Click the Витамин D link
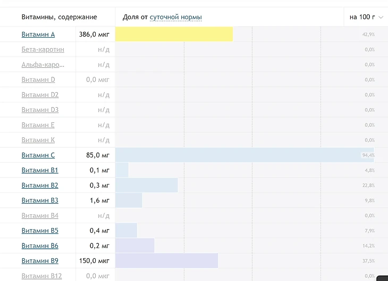Viewport: 388px width, 281px height. pos(38,80)
